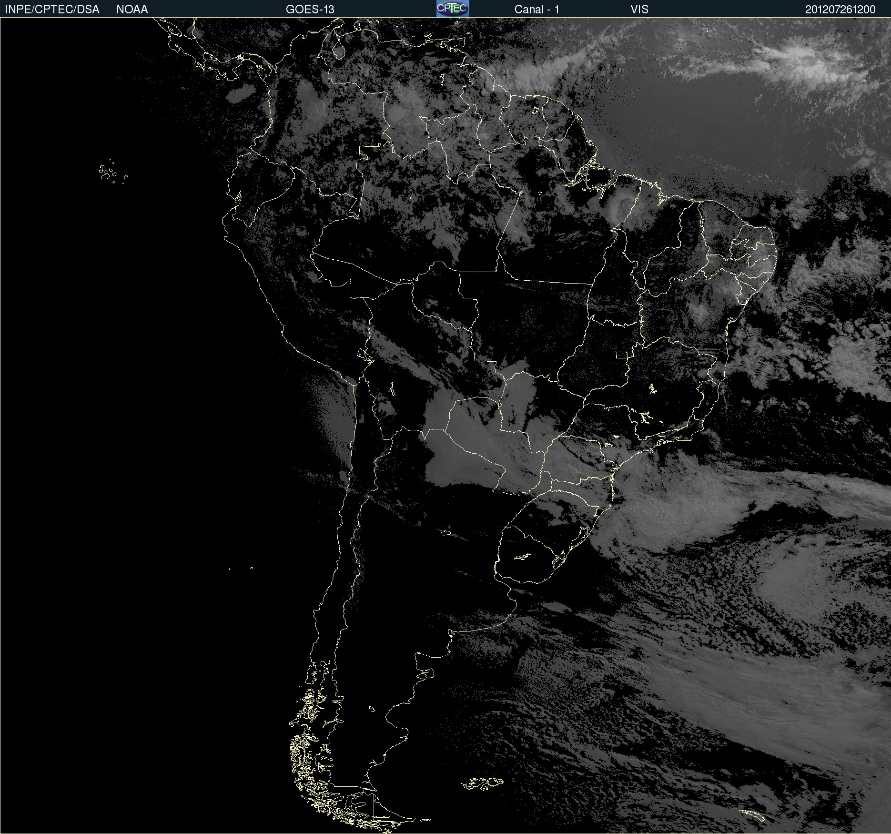Screen dimensions: 891x834
Task: Click the NOAA label
Action: click(132, 10)
